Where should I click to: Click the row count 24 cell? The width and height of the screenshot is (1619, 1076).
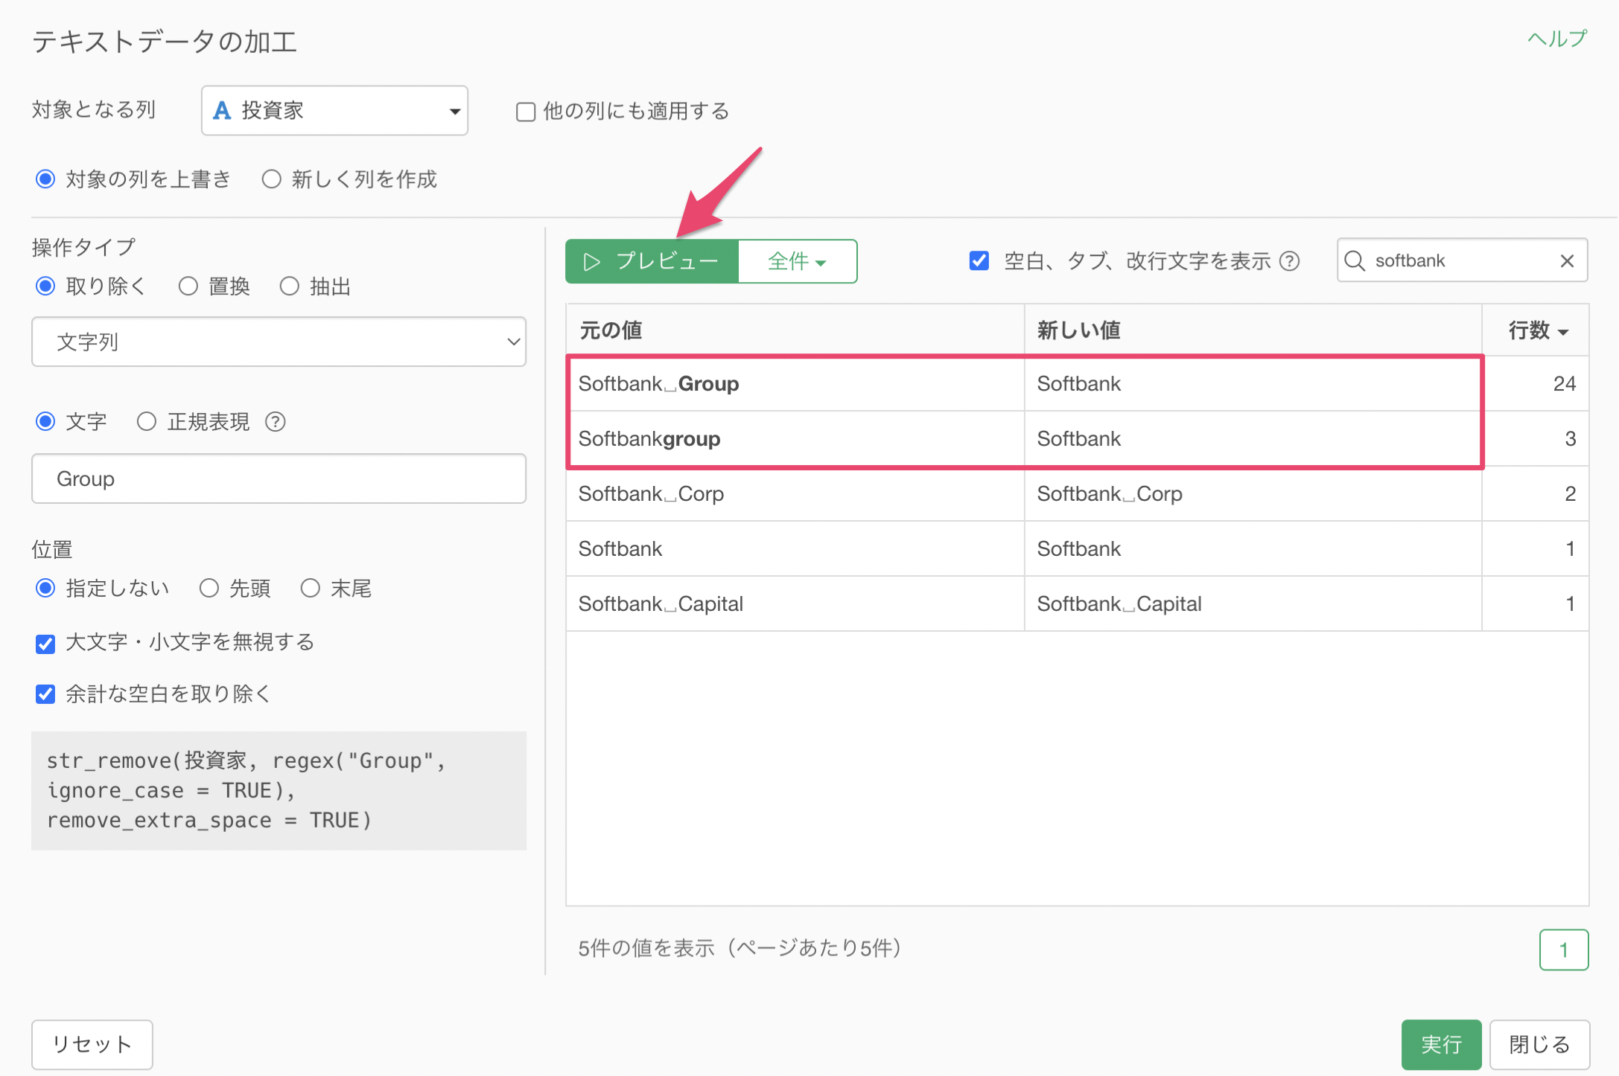tap(1536, 384)
